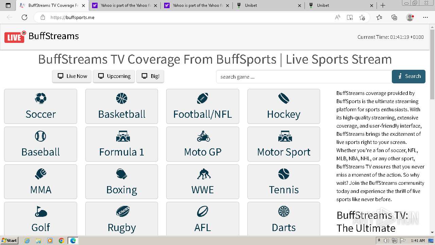Launch Internet Explorer from taskbar
Image resolution: width=435 pixels, height=245 pixels.
tap(27, 241)
